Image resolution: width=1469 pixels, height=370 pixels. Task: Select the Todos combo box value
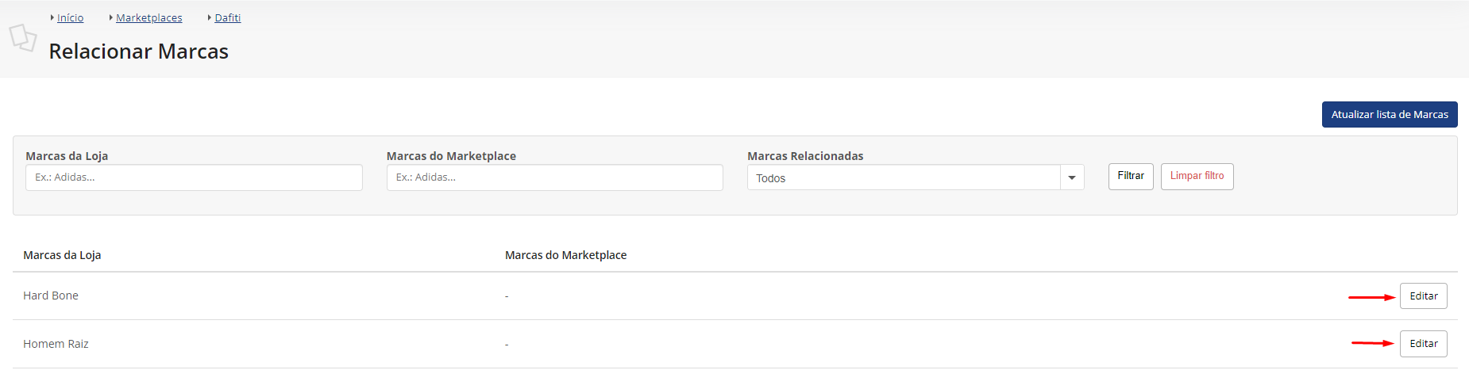[x=904, y=177]
